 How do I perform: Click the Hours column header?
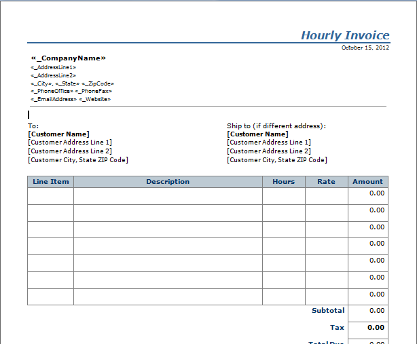click(284, 182)
